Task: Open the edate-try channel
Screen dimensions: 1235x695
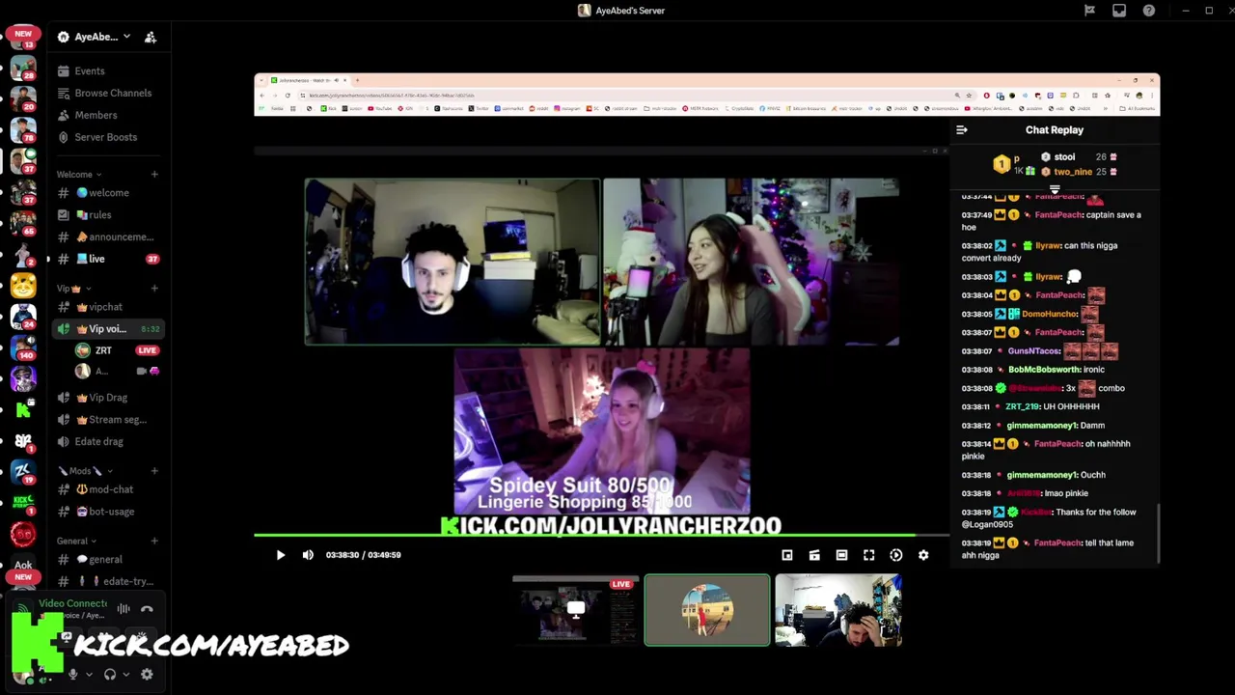Action: 108,581
